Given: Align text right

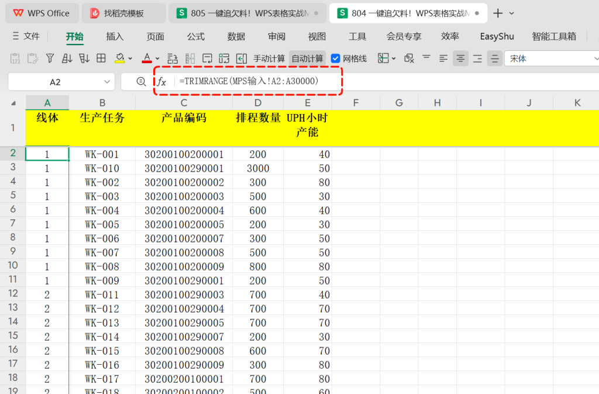Looking at the screenshot, I should [x=477, y=58].
